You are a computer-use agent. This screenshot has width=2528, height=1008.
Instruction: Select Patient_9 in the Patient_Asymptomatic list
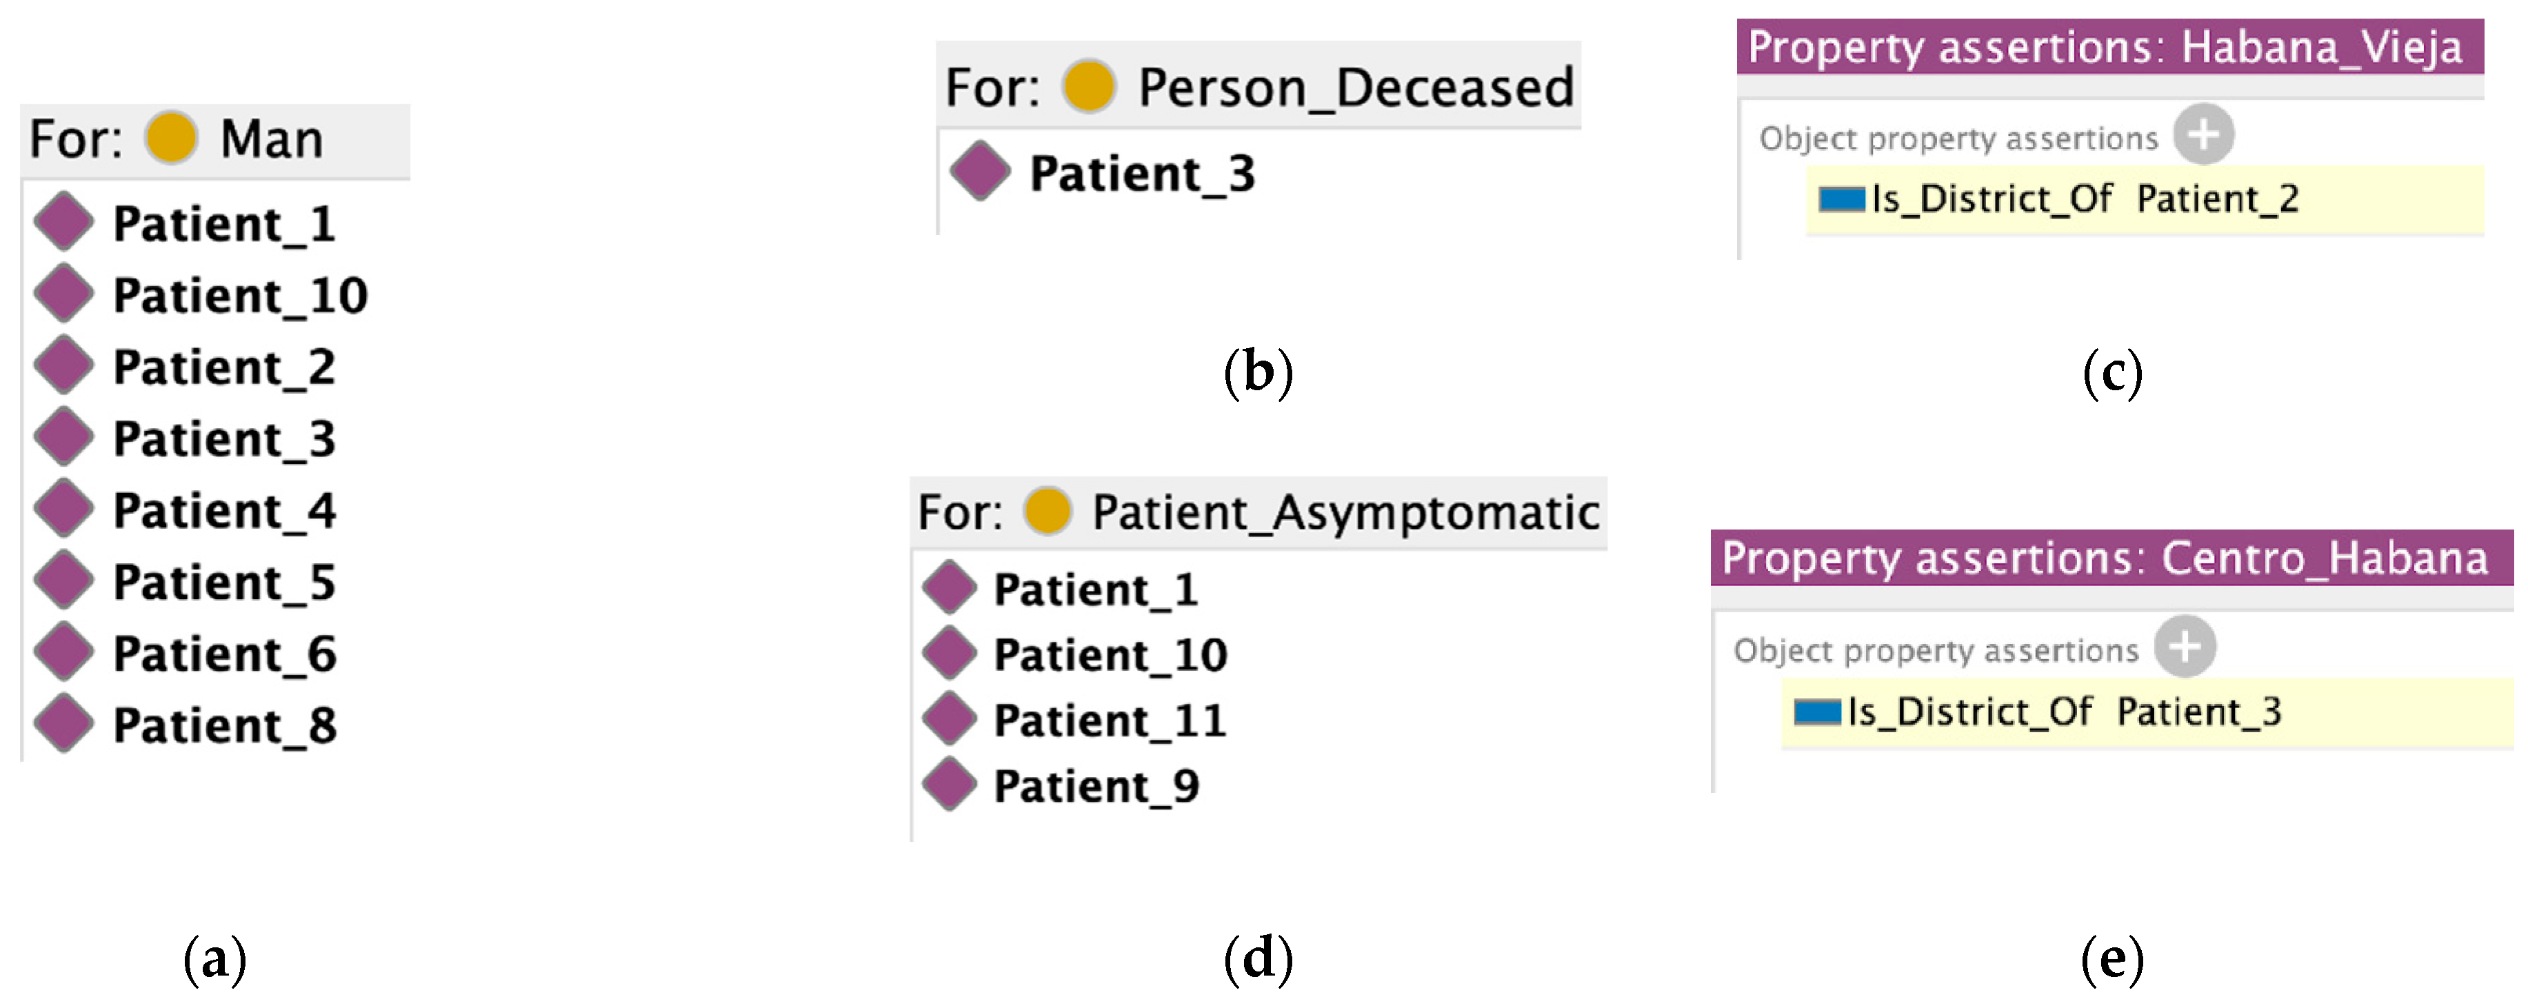pyautogui.click(x=1096, y=786)
